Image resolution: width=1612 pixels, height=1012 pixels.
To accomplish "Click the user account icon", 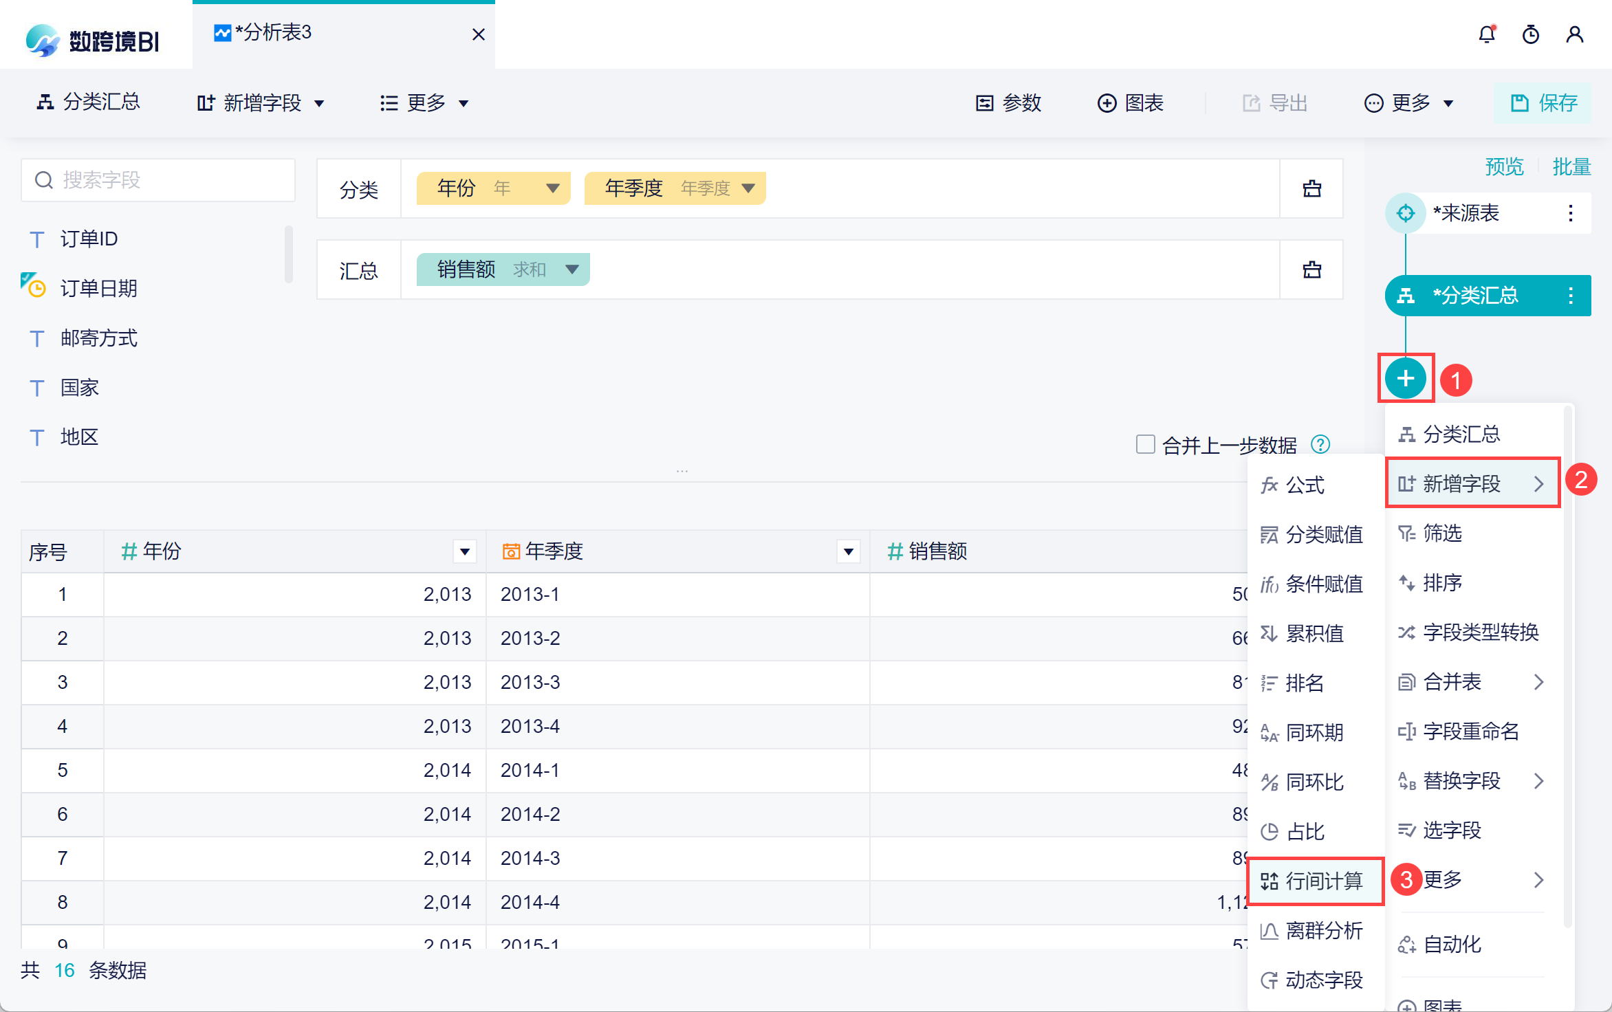I will coord(1574,34).
